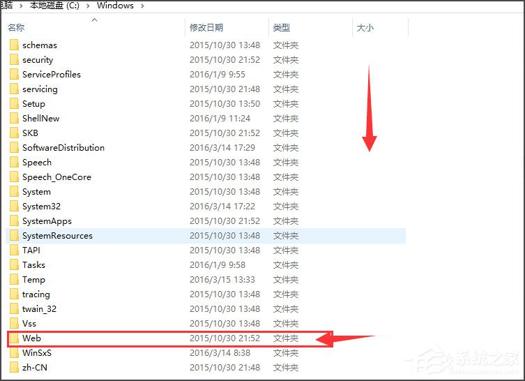Select the security folder name
Viewport: 525px width, 381px height.
38,60
